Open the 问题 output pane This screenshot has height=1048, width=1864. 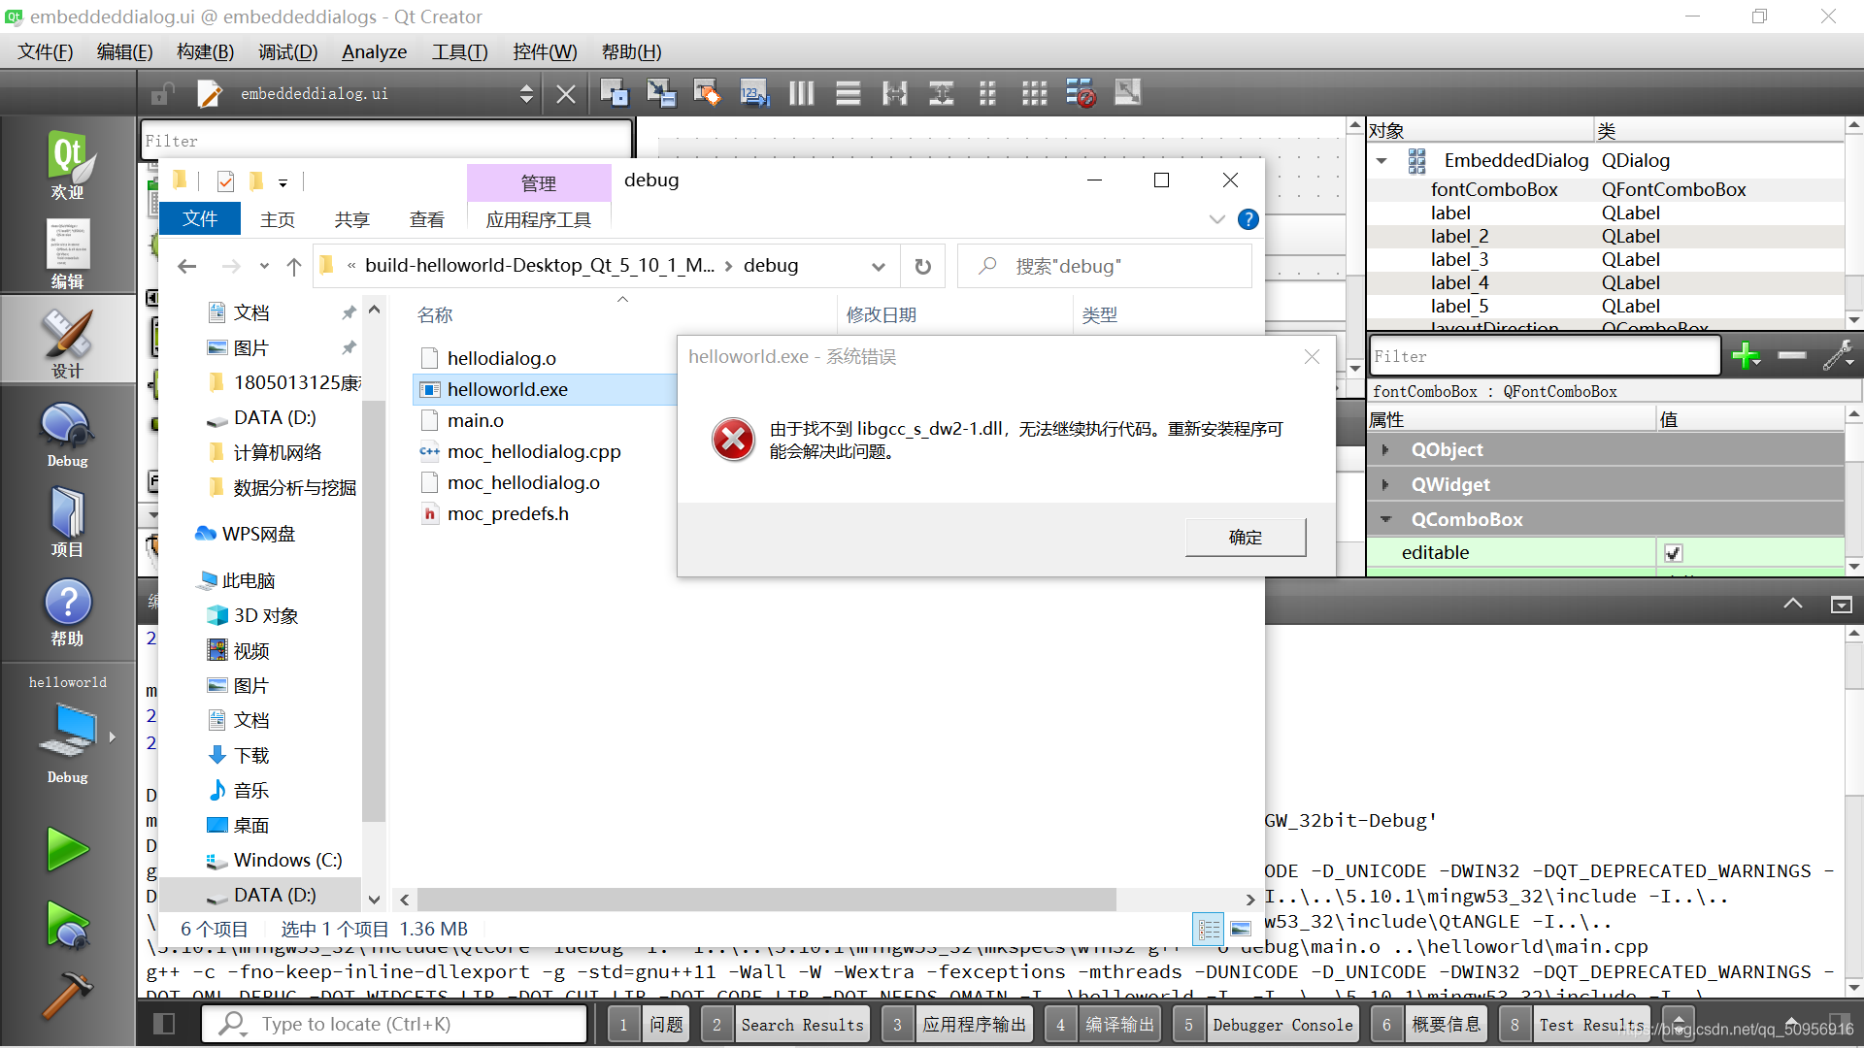tap(650, 1024)
